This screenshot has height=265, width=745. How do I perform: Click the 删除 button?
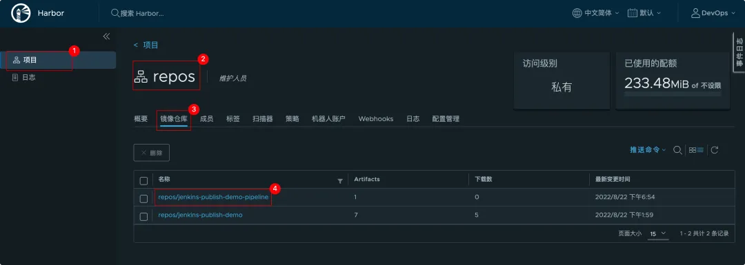pos(152,153)
